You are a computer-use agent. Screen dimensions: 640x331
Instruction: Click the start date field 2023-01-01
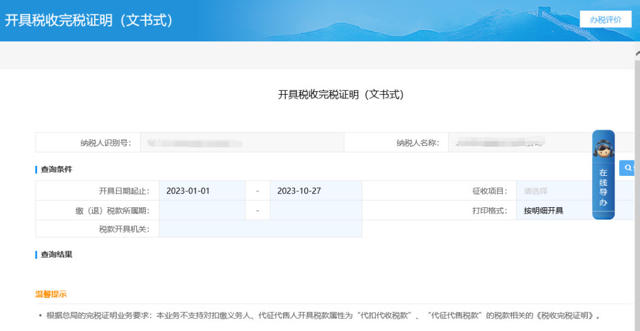coord(202,191)
